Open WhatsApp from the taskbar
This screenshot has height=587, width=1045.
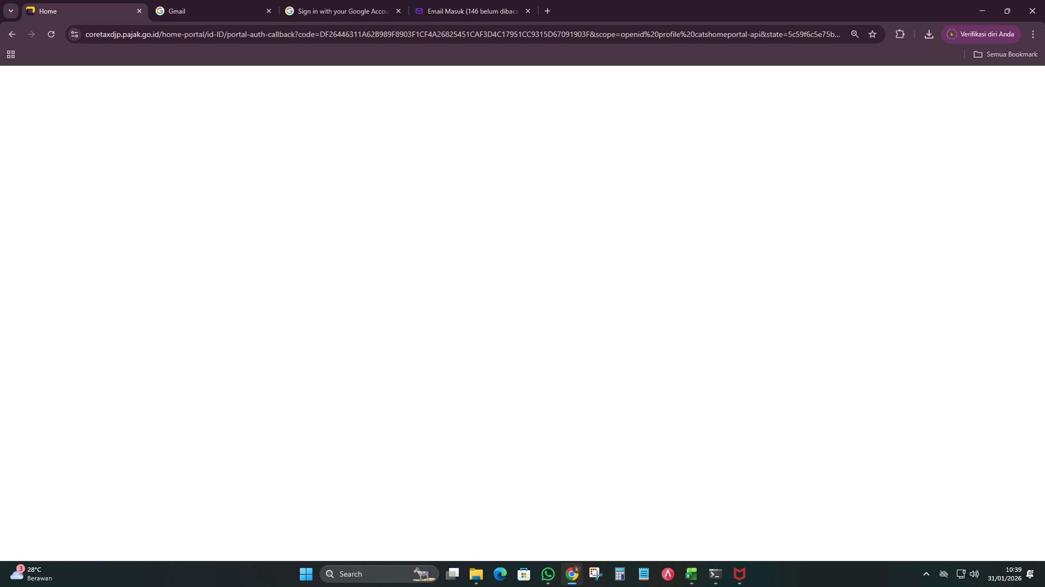pyautogui.click(x=548, y=574)
